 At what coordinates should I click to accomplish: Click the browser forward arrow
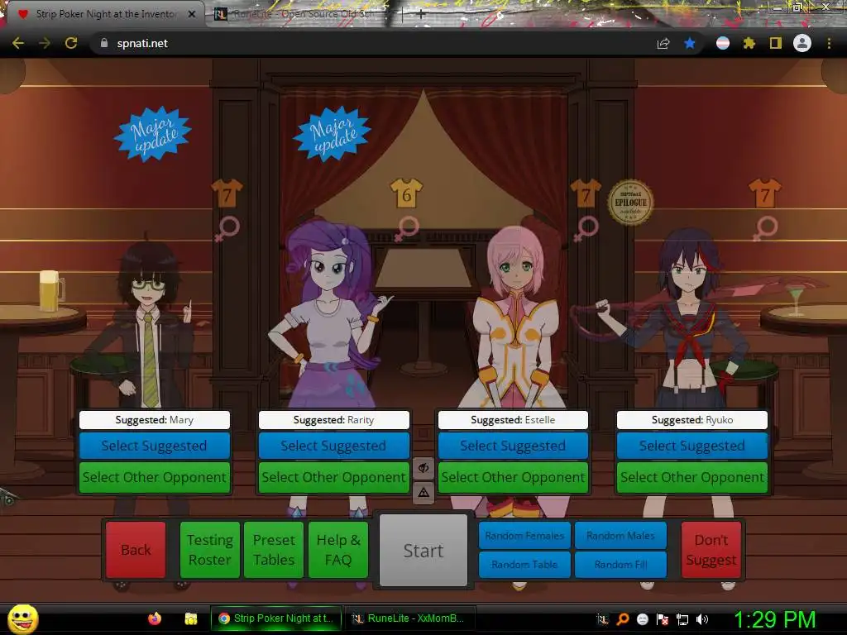[45, 43]
